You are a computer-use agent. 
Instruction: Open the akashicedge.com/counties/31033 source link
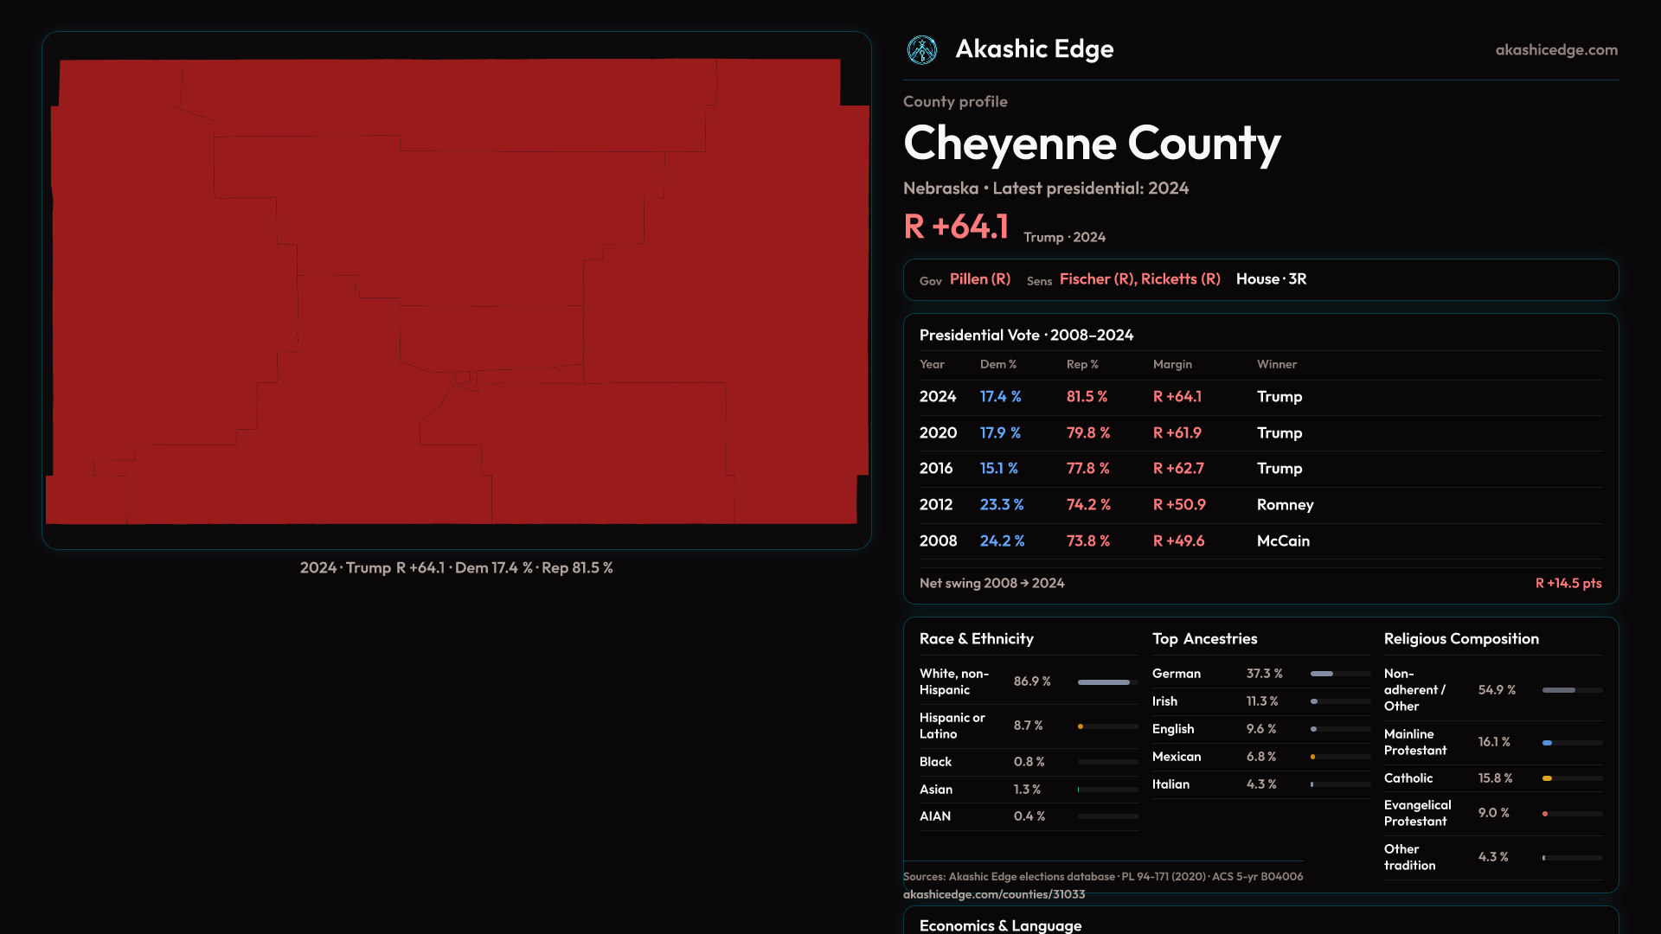[x=993, y=894]
